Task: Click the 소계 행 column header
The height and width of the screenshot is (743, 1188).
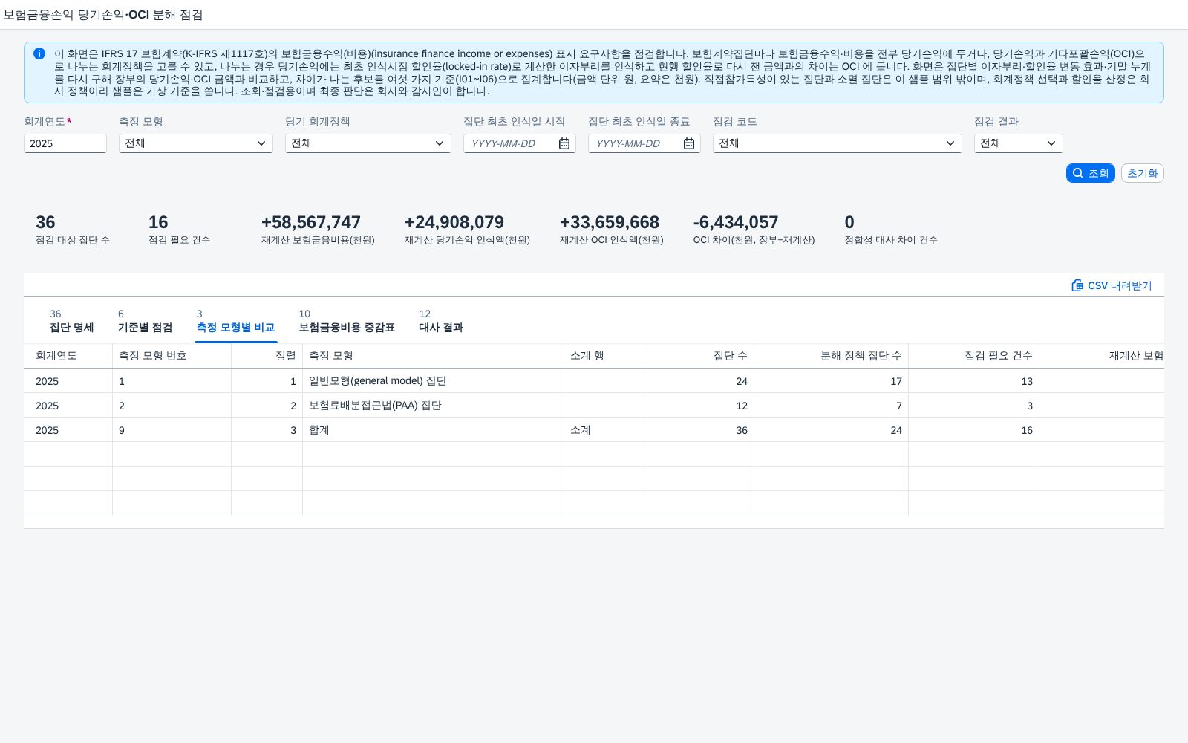Action: tap(605, 356)
